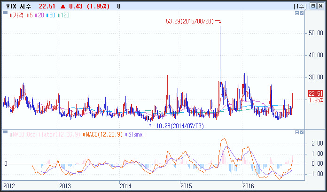Image resolution: width=327 pixels, height=192 pixels.
Task: Click the 30.00 price axis label
Action: click(316, 77)
